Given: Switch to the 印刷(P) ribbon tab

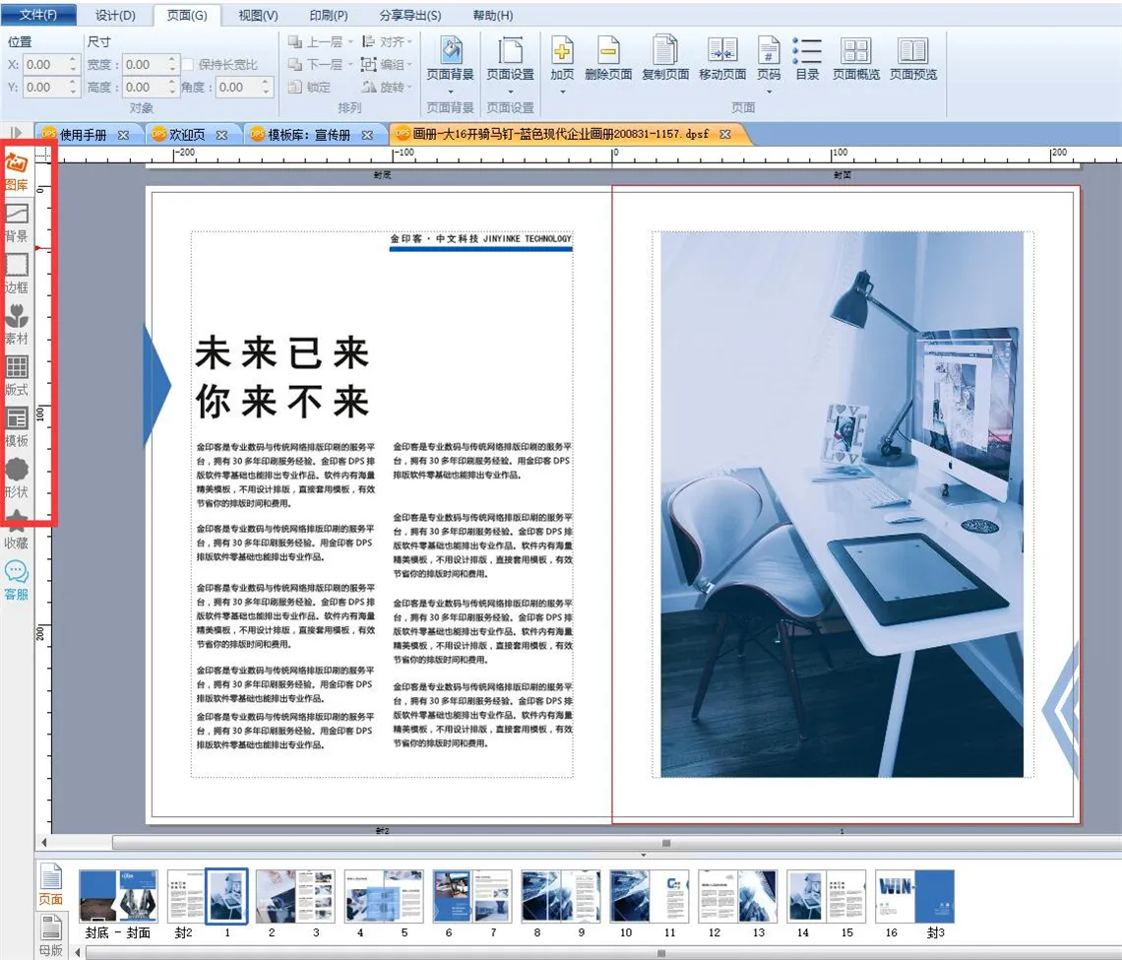Looking at the screenshot, I should (x=329, y=15).
